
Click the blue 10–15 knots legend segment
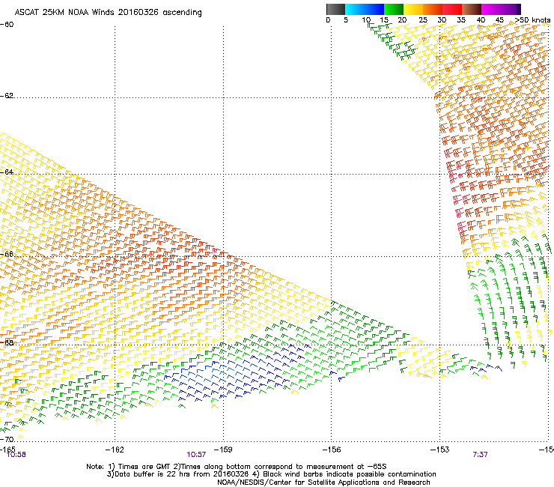374,9
